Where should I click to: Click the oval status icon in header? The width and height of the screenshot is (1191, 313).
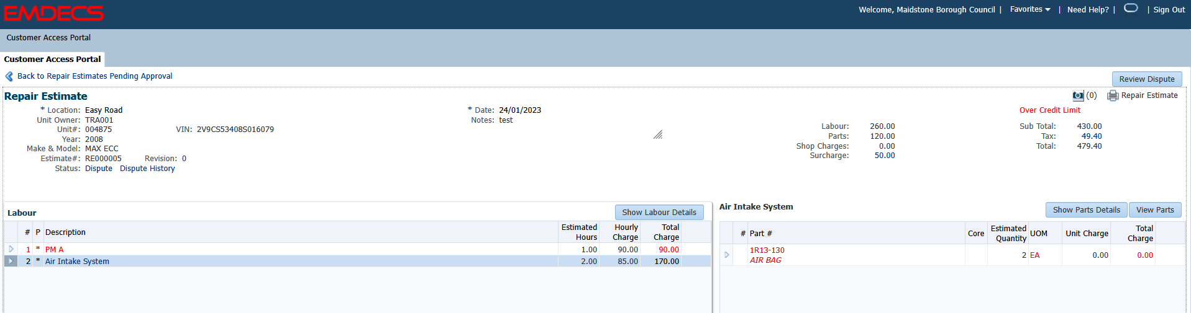[1131, 8]
